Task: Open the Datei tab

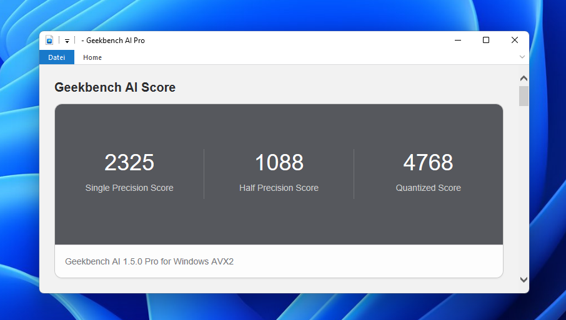Action: (x=57, y=57)
